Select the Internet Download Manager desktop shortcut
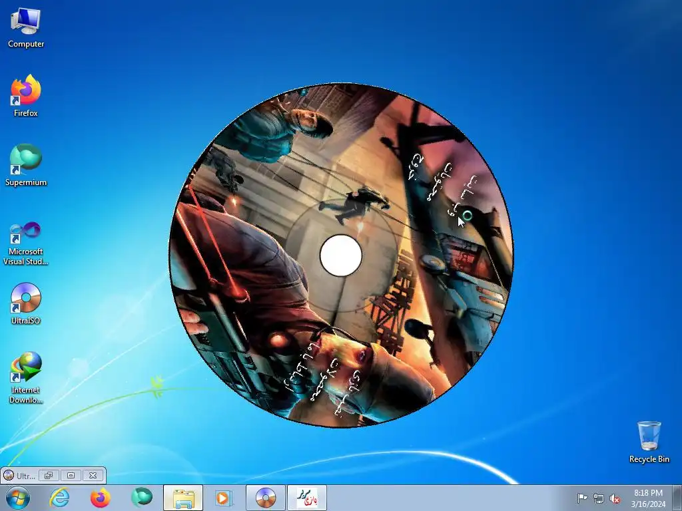This screenshot has width=682, height=511. pyautogui.click(x=26, y=378)
